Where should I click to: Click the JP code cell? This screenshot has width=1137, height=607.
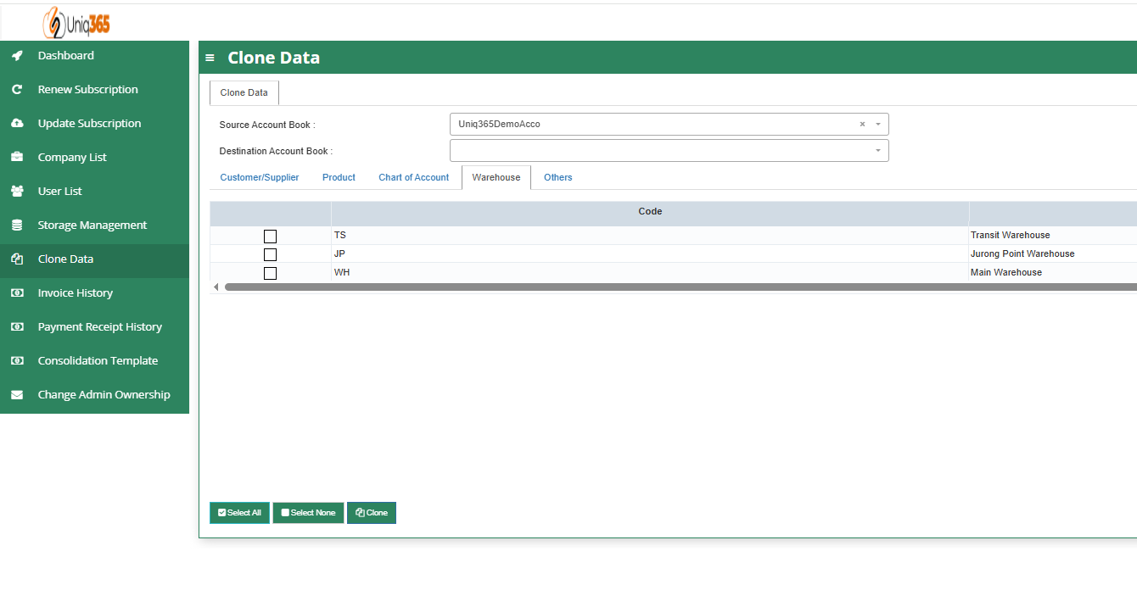coord(650,254)
